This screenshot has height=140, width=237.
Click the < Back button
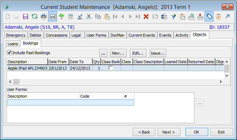click(x=144, y=132)
